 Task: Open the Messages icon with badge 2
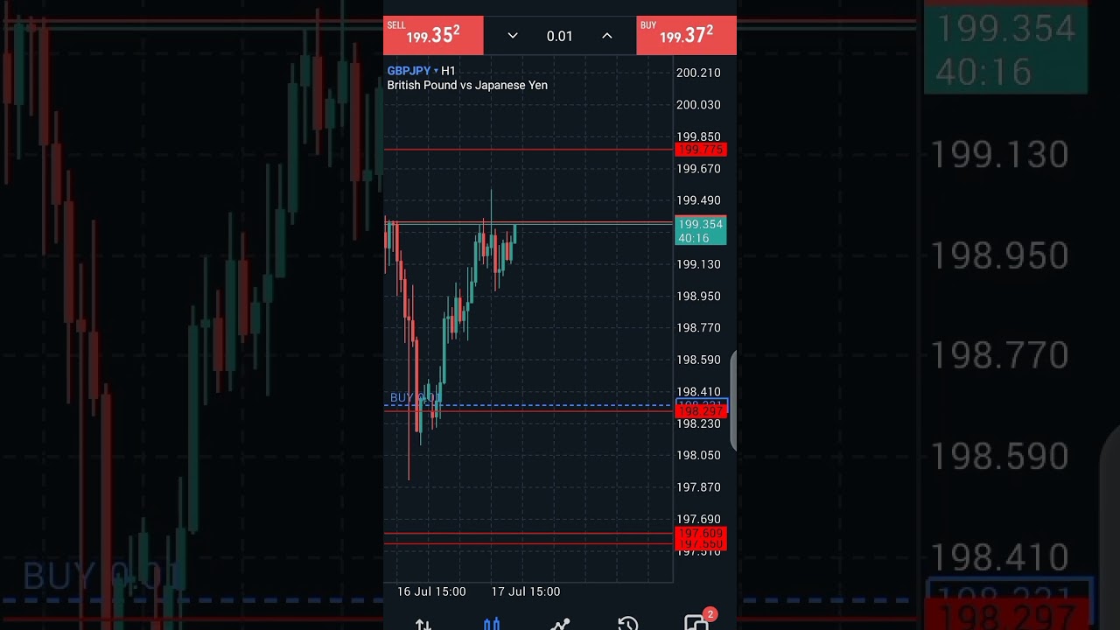tap(696, 622)
